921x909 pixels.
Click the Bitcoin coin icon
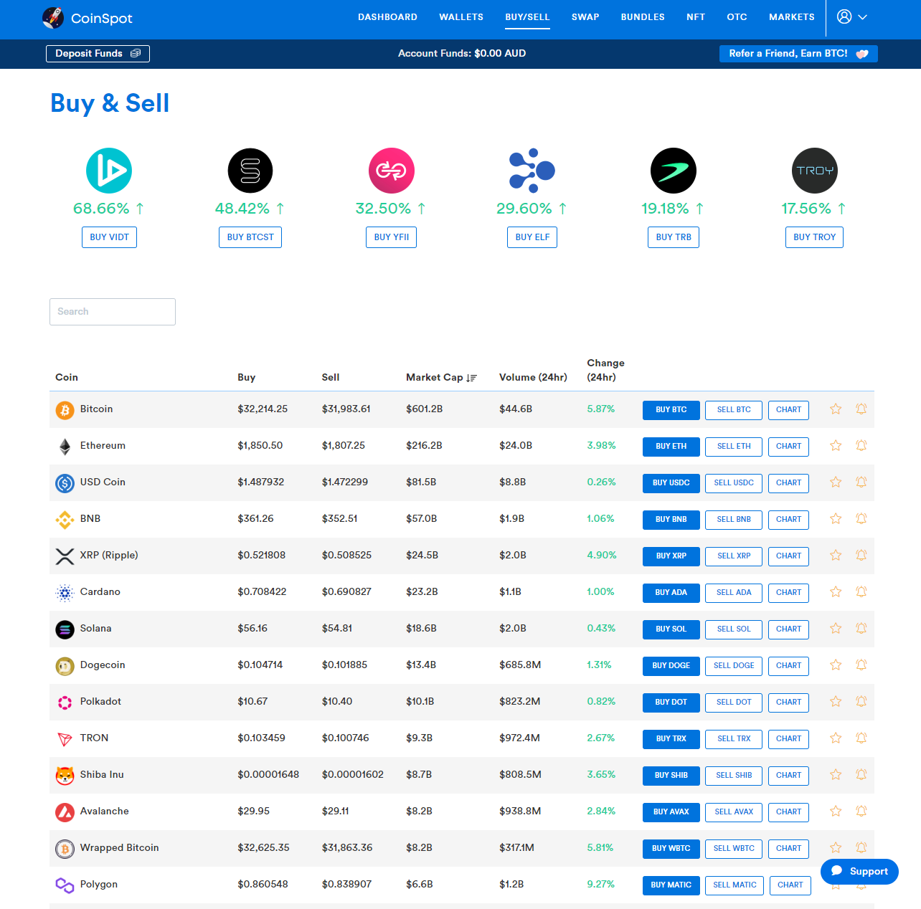pyautogui.click(x=65, y=410)
